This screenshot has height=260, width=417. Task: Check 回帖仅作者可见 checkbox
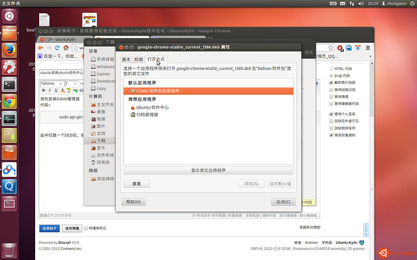pyautogui.click(x=331, y=121)
